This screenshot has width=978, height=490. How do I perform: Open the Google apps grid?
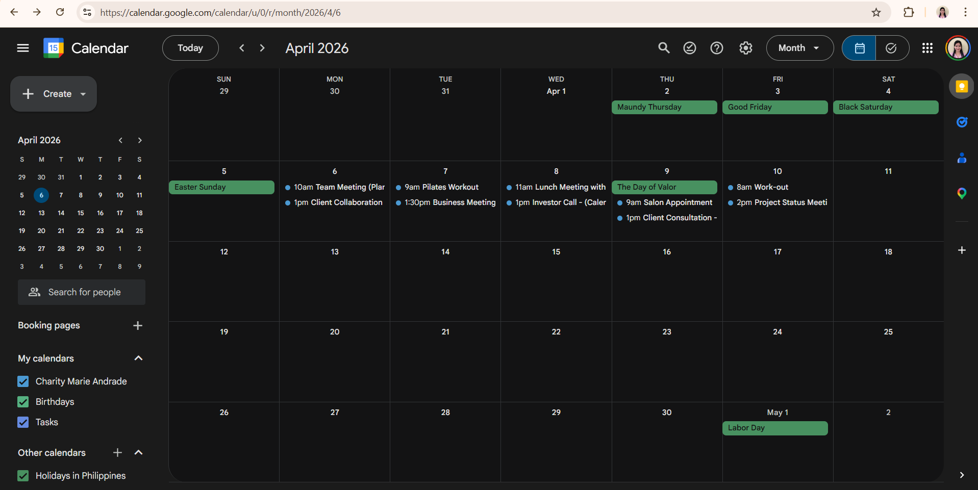[x=927, y=48]
